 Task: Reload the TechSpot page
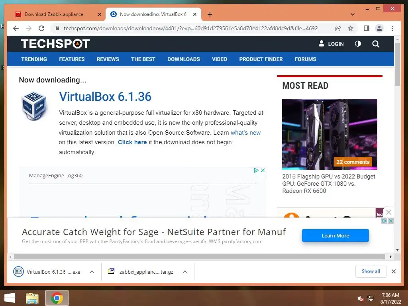(x=41, y=28)
